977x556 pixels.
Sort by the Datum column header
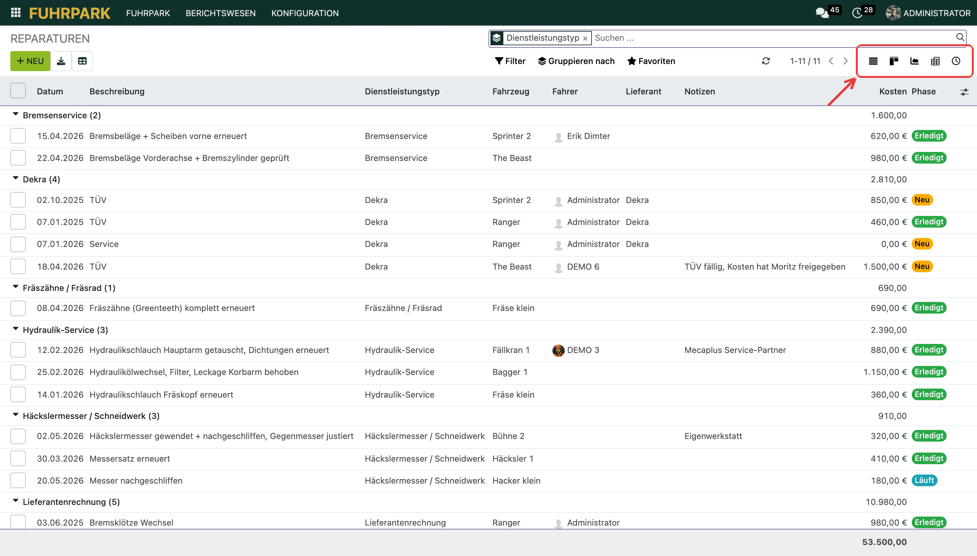[50, 92]
